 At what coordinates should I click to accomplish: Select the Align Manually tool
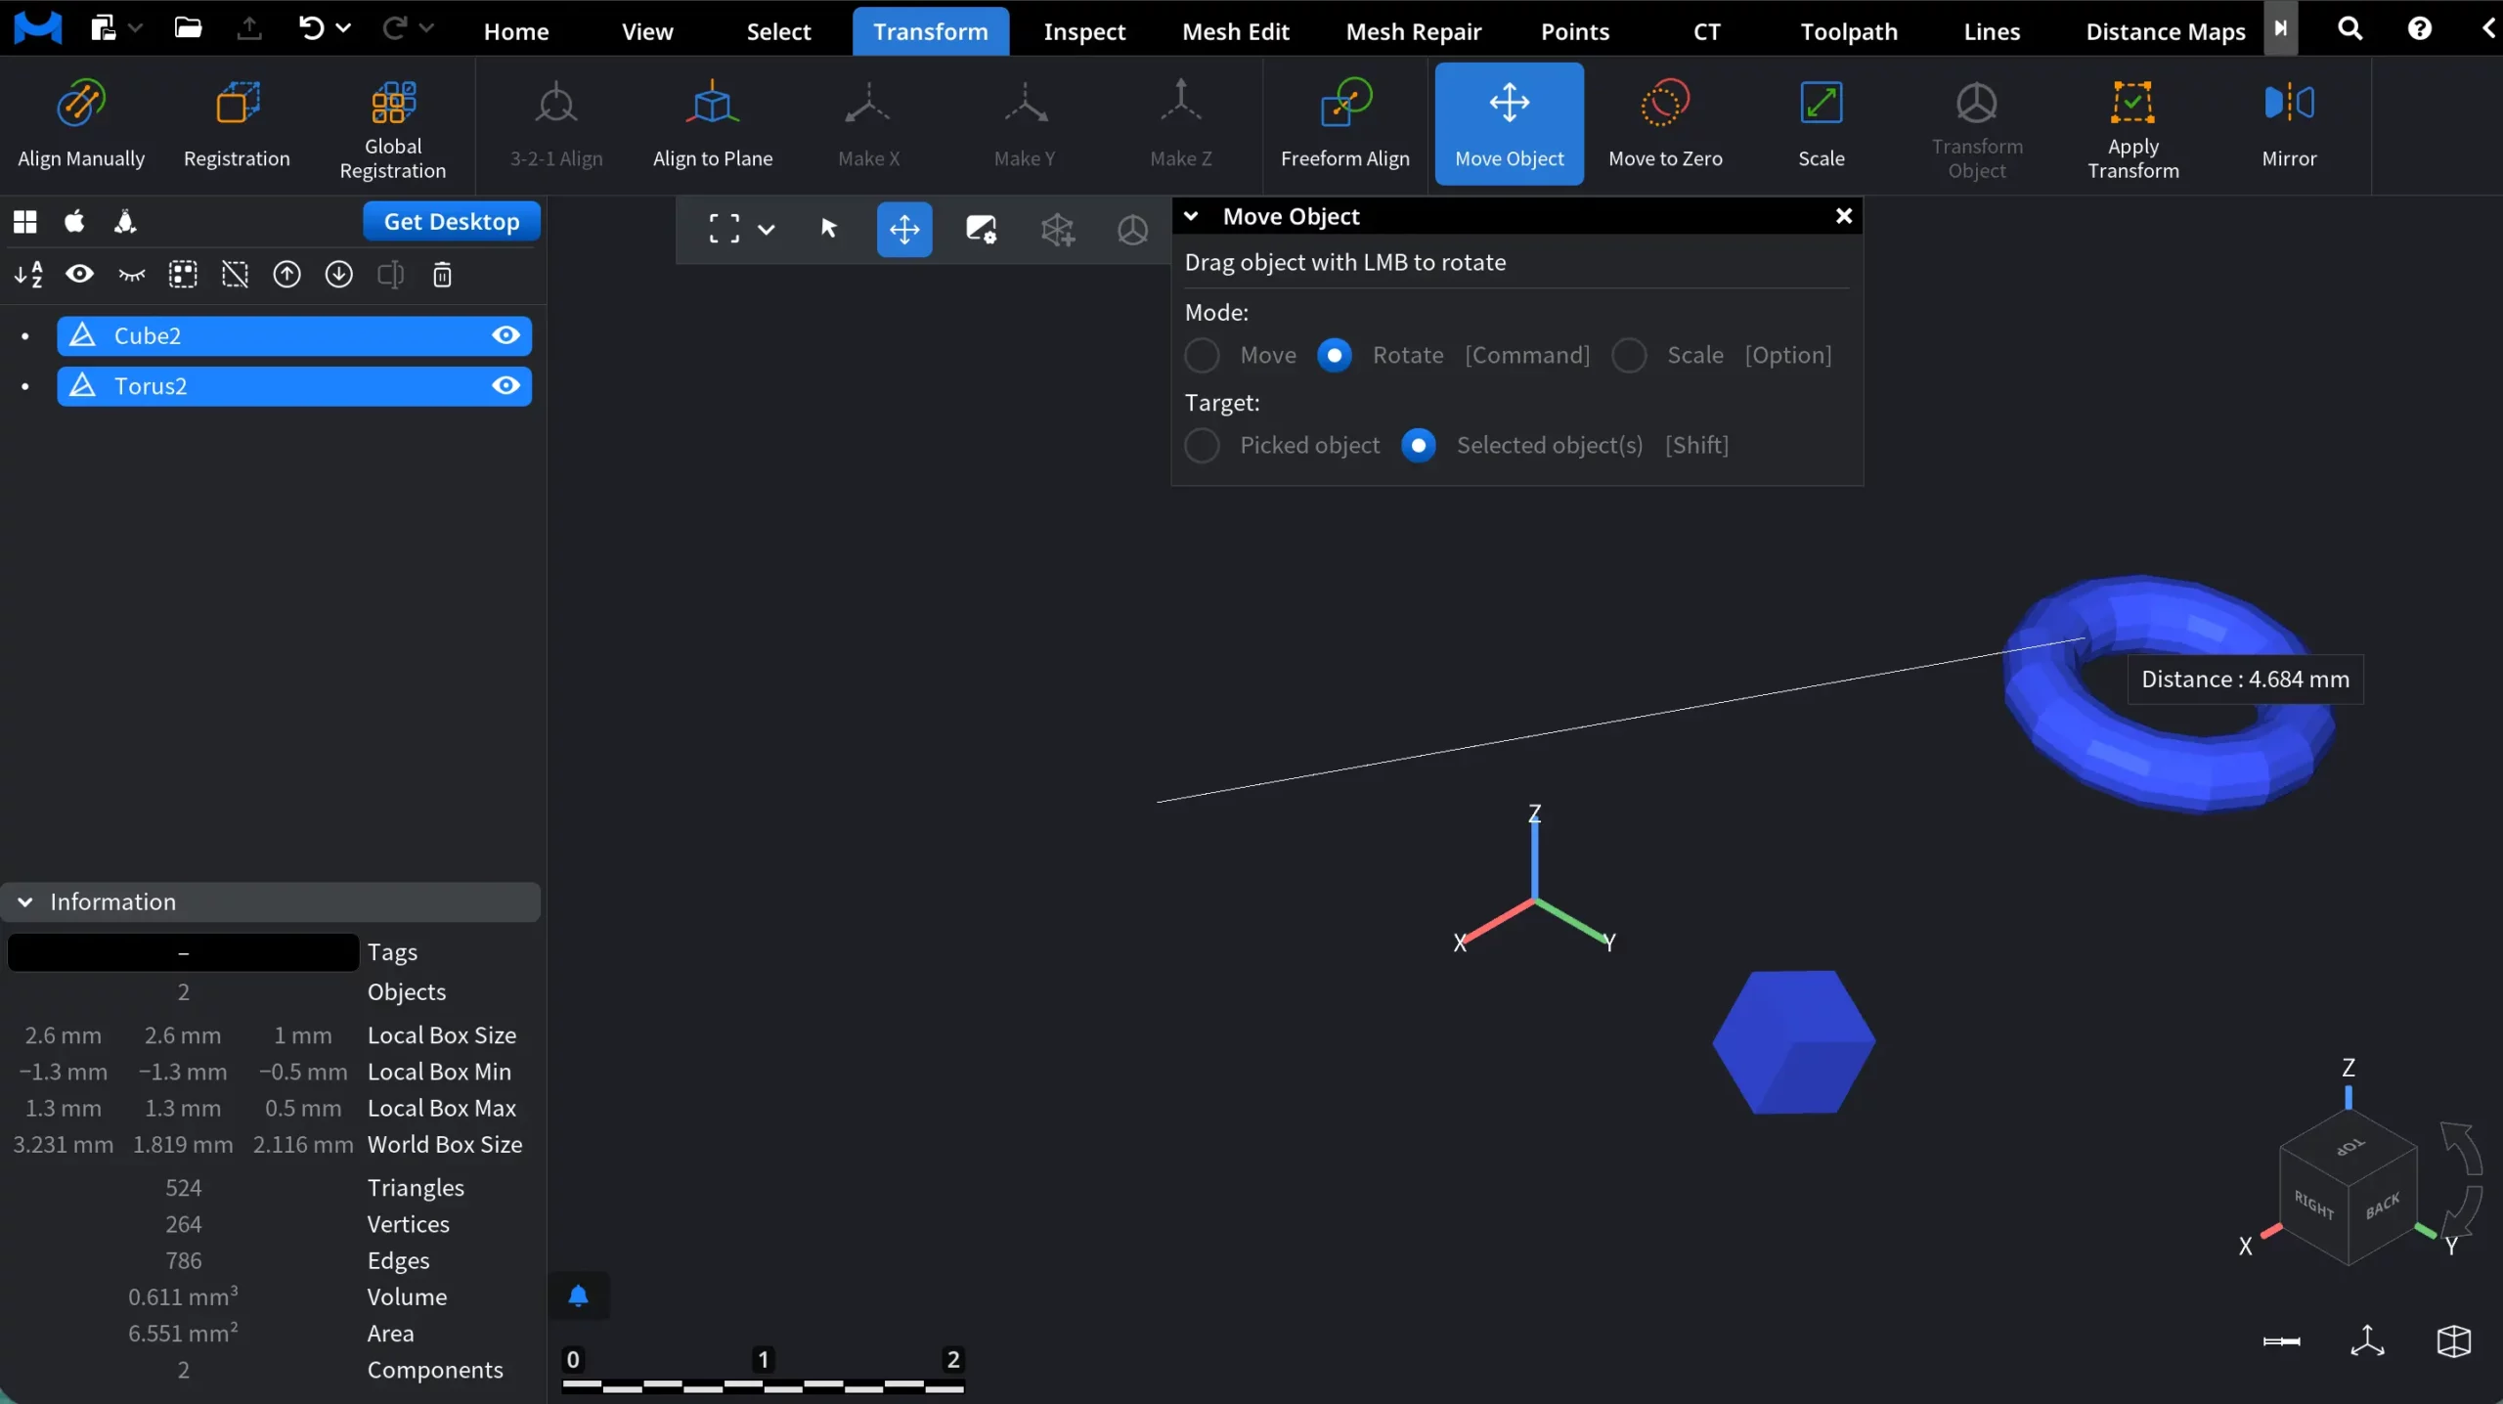[x=81, y=125]
